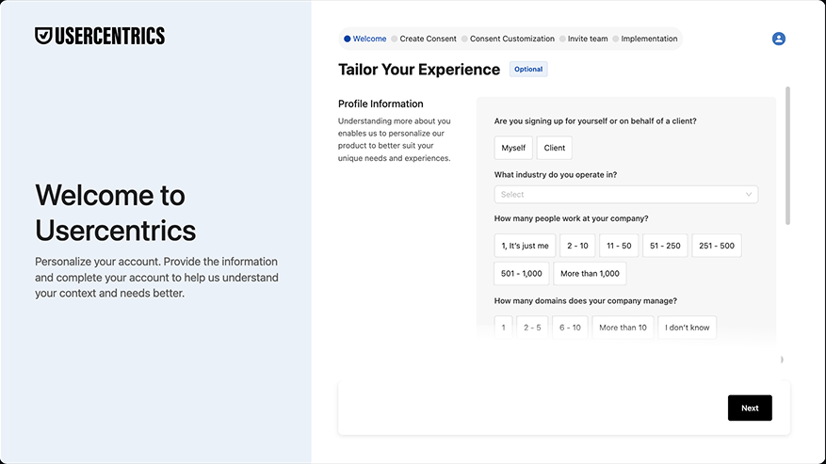This screenshot has width=826, height=464.
Task: Go to Consent Customization step
Action: tap(511, 39)
